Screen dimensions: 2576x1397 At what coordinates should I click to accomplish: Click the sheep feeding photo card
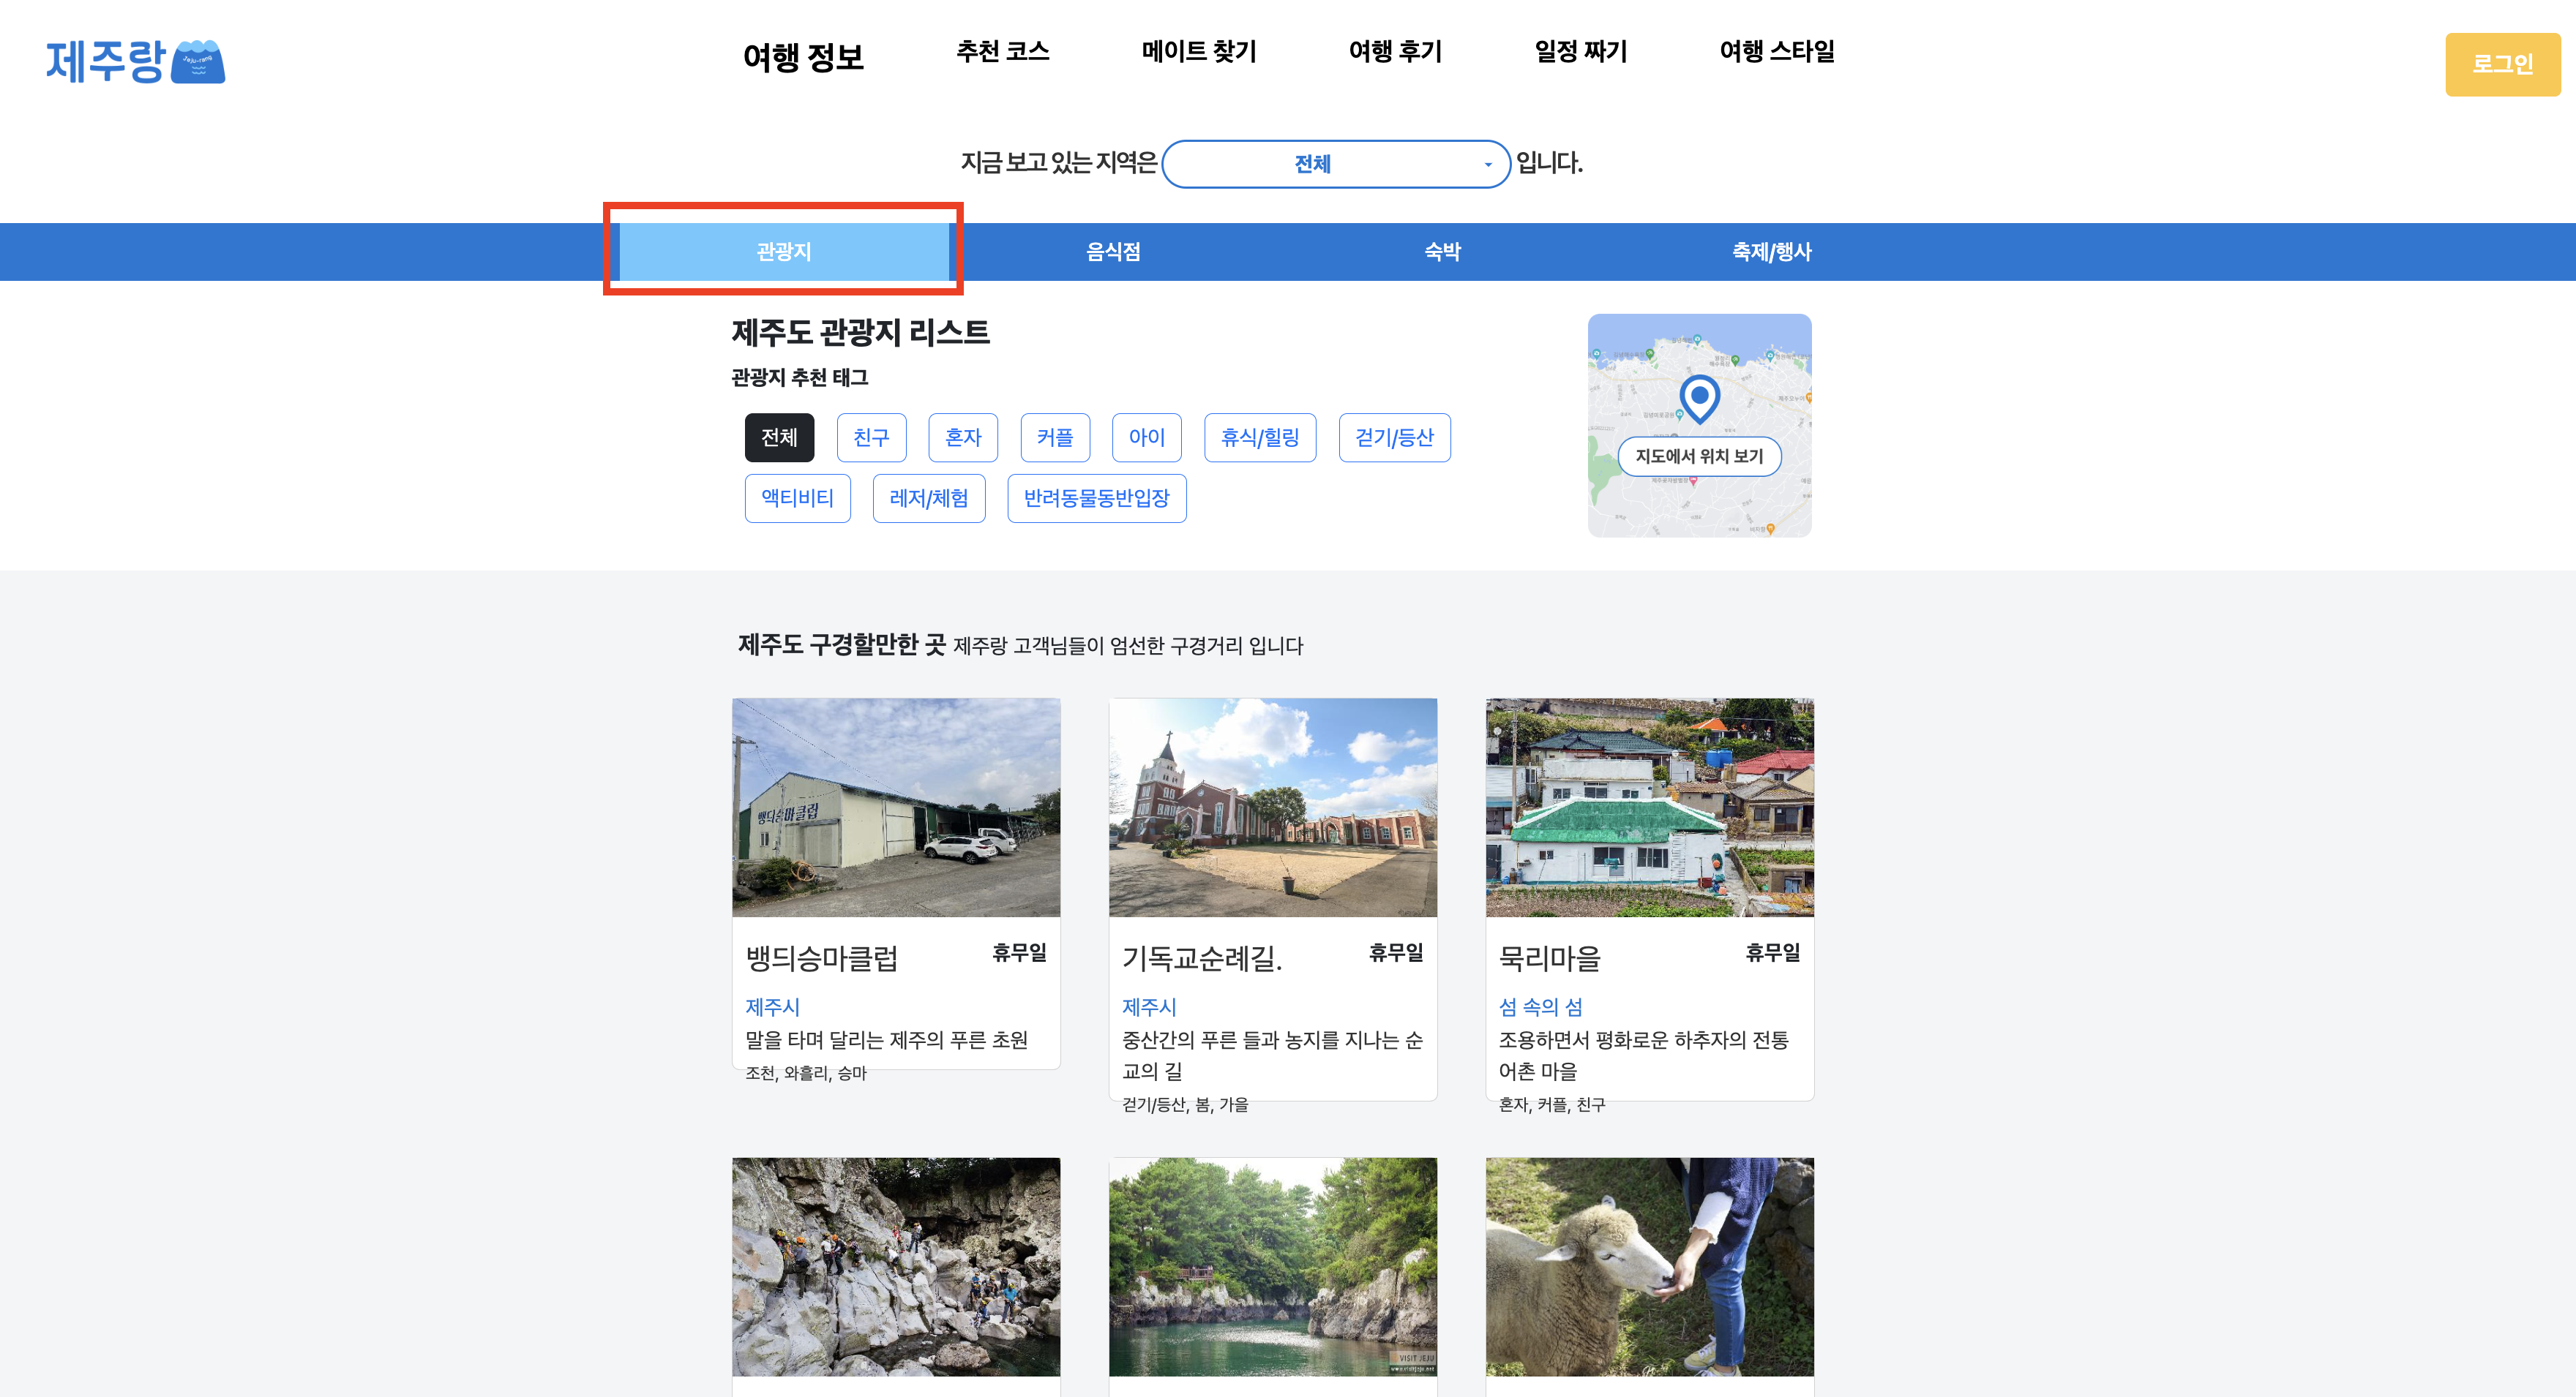[1649, 1266]
